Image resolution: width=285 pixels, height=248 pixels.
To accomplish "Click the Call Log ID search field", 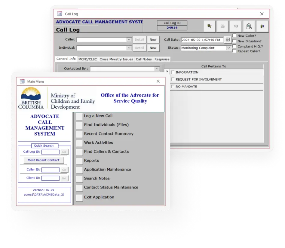I will [51, 152].
